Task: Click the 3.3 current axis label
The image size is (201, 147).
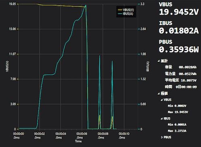Action: [142, 4]
